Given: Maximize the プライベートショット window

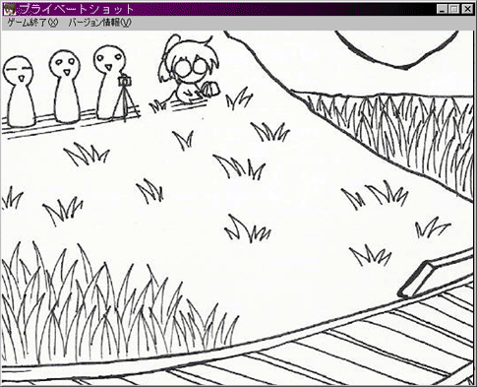Looking at the screenshot, I should coord(454,9).
